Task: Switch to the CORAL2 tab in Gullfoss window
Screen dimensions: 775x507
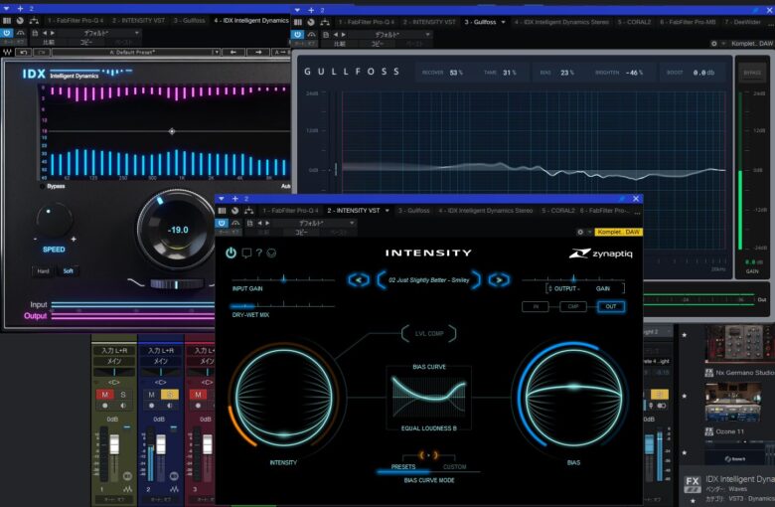Action: pyautogui.click(x=634, y=21)
